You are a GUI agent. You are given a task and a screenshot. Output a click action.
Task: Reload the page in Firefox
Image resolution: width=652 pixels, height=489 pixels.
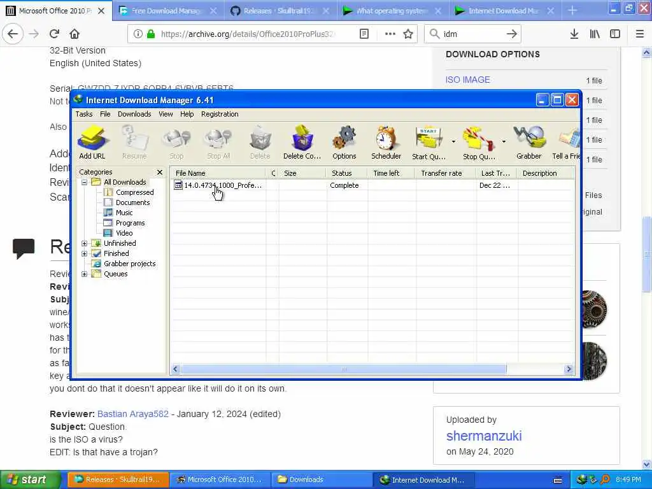[55, 34]
